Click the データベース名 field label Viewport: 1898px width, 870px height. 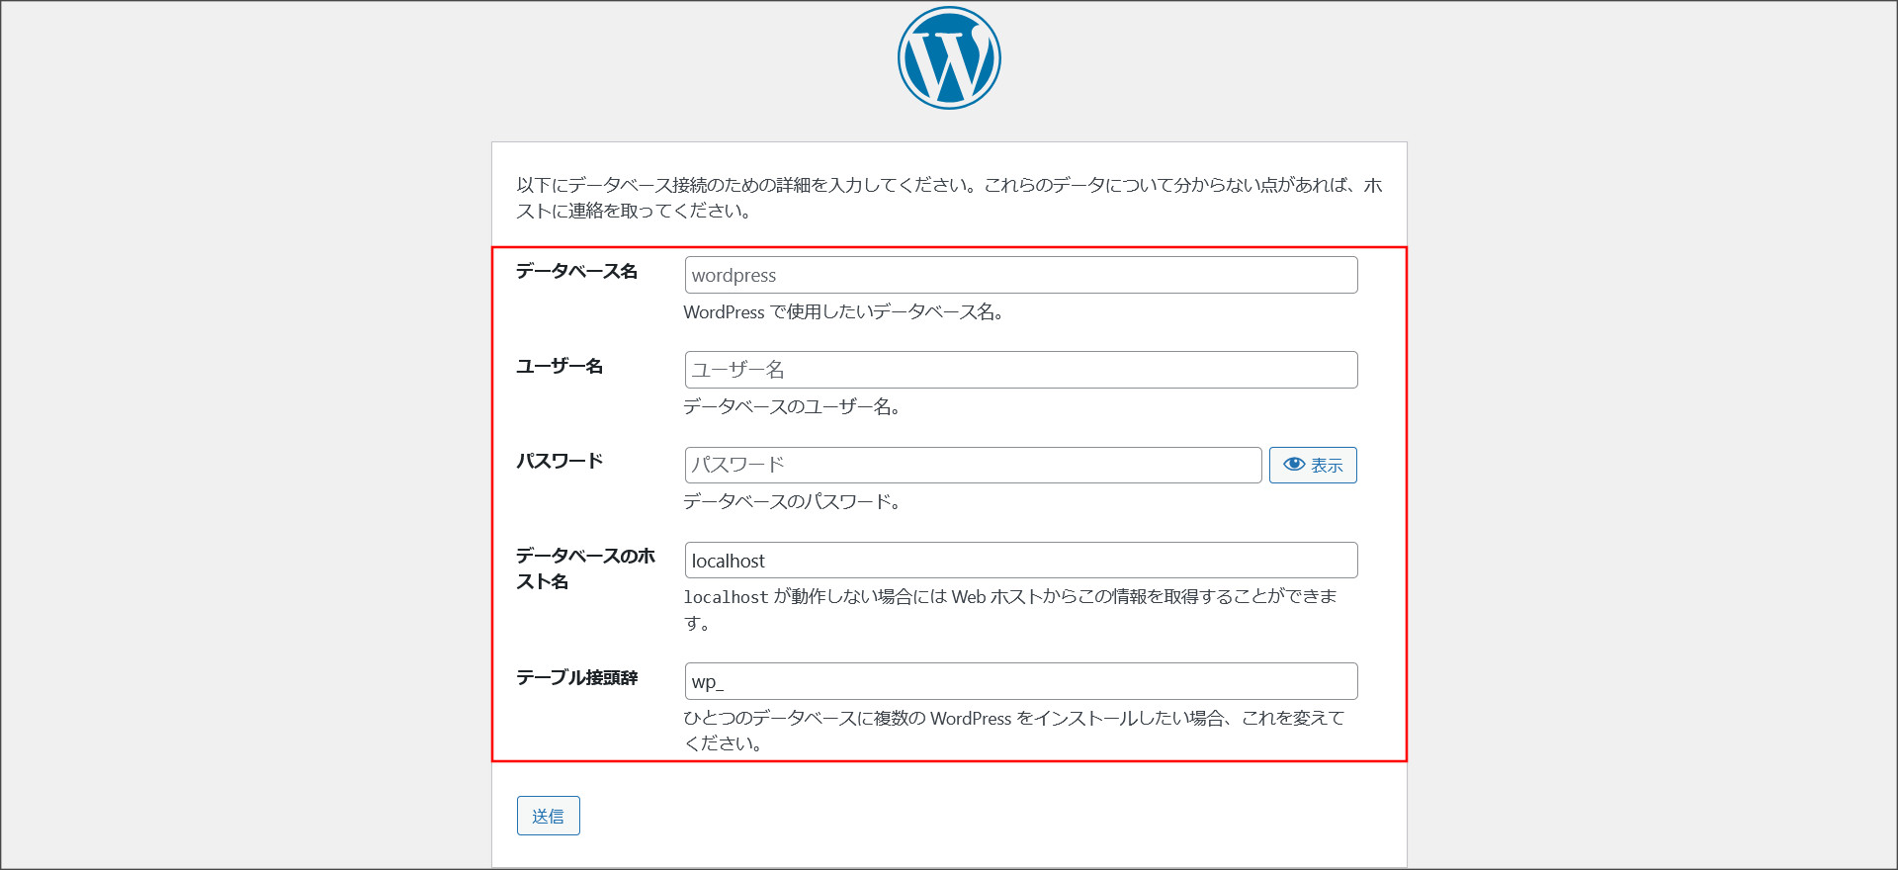tap(576, 272)
